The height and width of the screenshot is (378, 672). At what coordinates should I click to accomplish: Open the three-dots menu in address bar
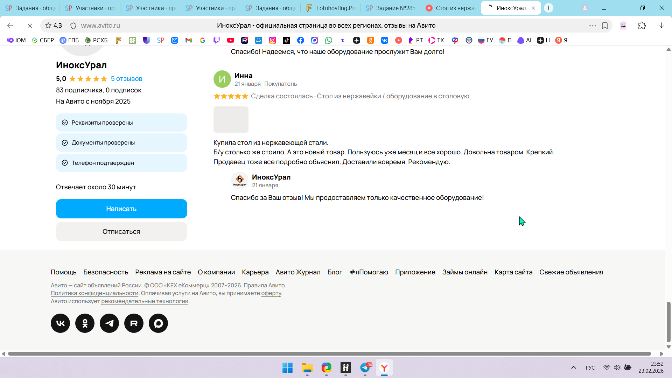click(x=593, y=26)
